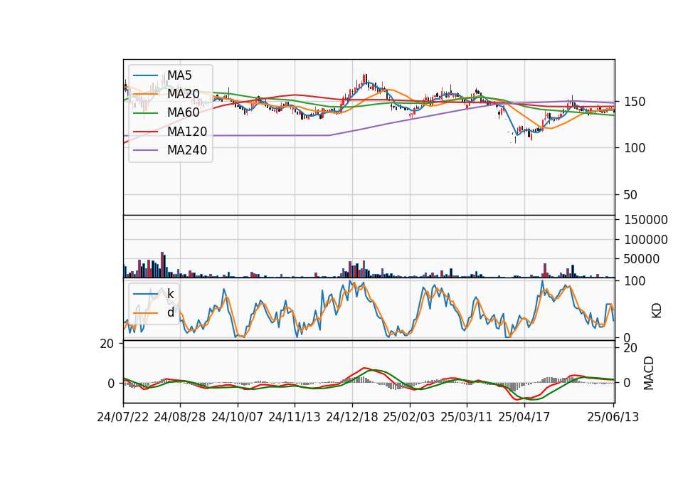Click the d legend label in KD panel
The height and width of the screenshot is (491, 683).
(x=170, y=312)
